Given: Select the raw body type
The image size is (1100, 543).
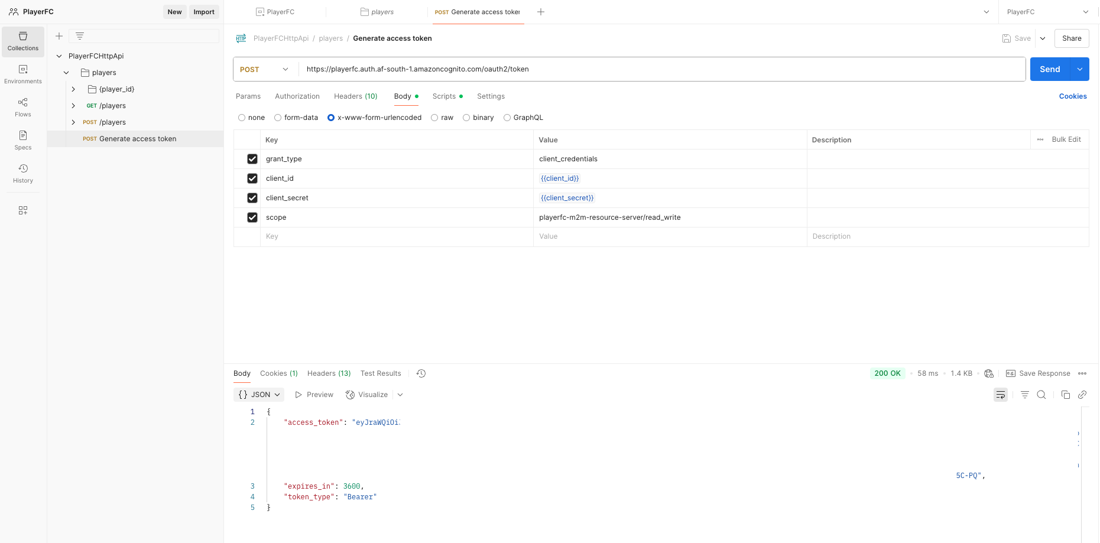Looking at the screenshot, I should (x=434, y=118).
